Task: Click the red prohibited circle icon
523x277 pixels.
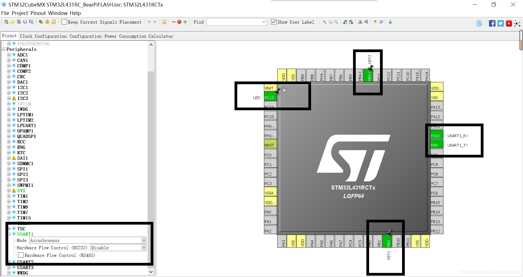Action: tap(179, 22)
